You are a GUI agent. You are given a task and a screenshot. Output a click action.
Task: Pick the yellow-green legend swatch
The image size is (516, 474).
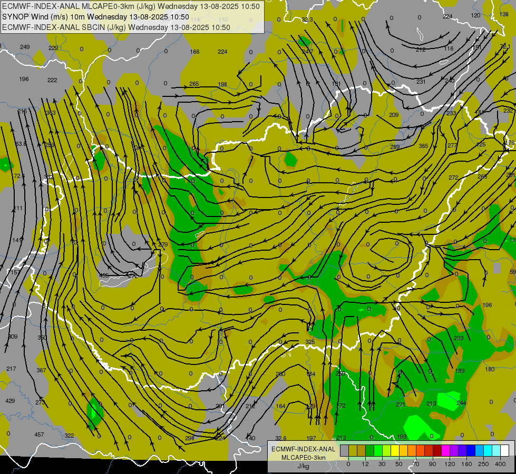point(387,450)
